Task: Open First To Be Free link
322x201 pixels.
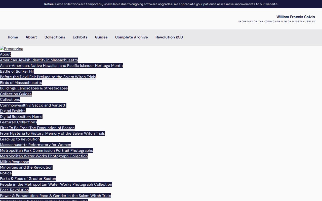Action: 37,128
